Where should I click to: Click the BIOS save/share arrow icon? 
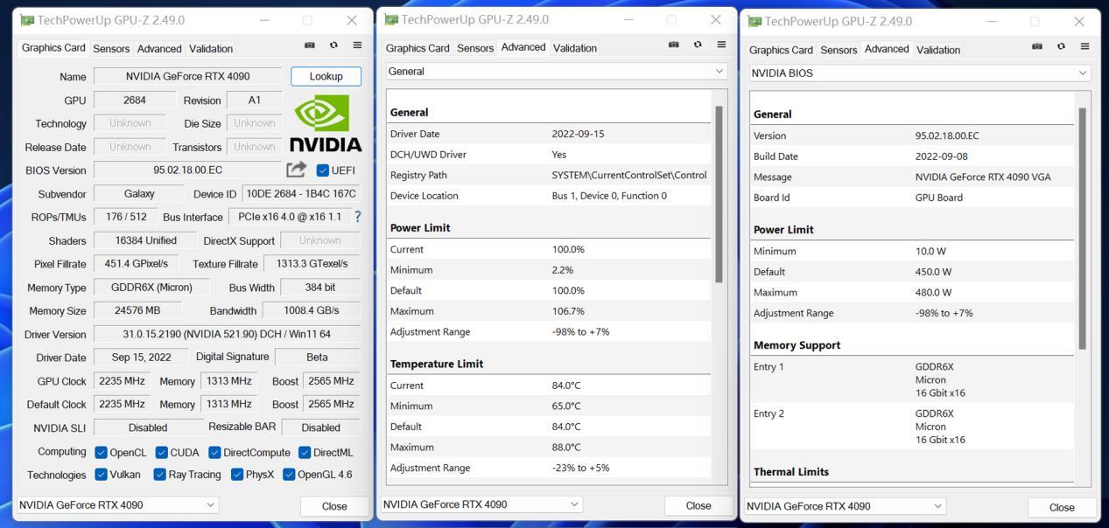[297, 170]
